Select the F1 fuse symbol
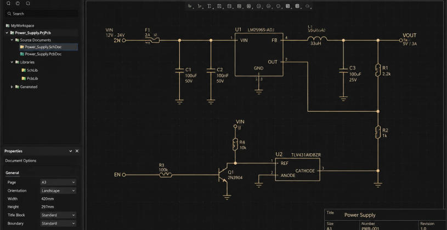Screen dimensions: 447x230 (x=152, y=40)
